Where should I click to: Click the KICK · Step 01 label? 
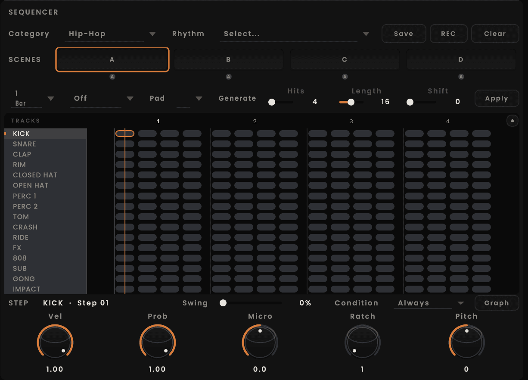[76, 303]
